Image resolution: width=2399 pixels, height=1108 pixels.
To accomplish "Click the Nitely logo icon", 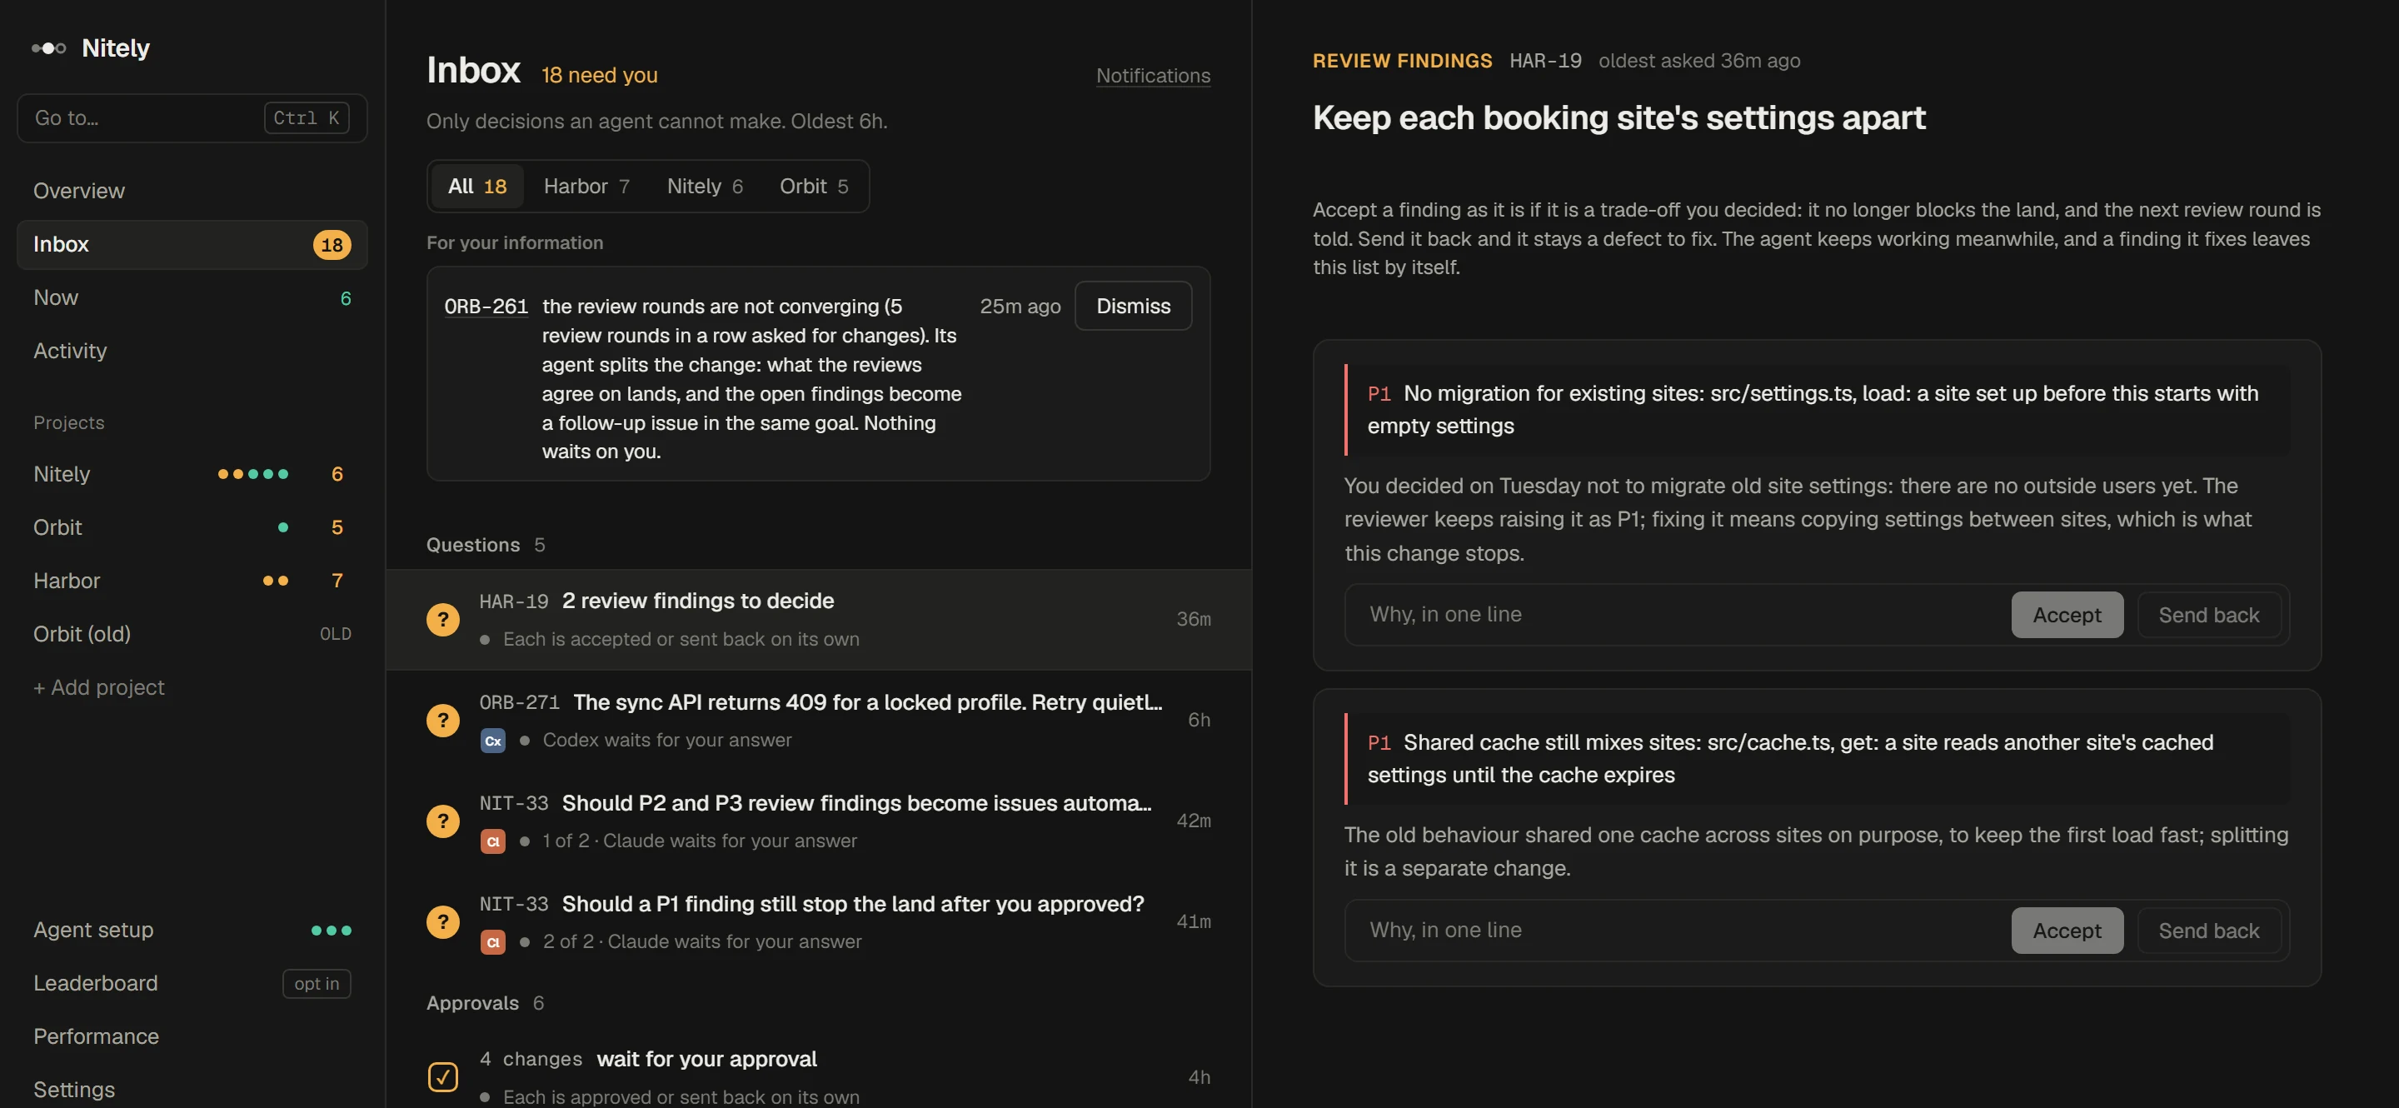I will 48,48.
